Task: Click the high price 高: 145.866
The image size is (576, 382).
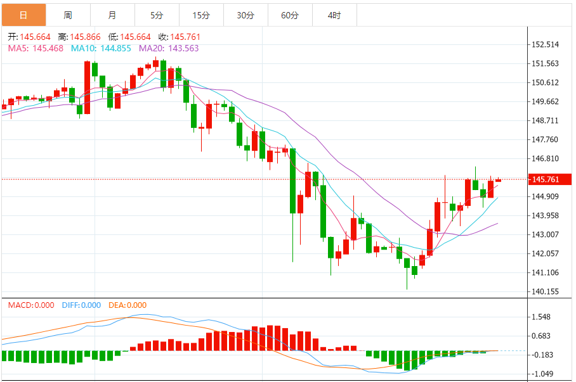Action: pyautogui.click(x=79, y=37)
